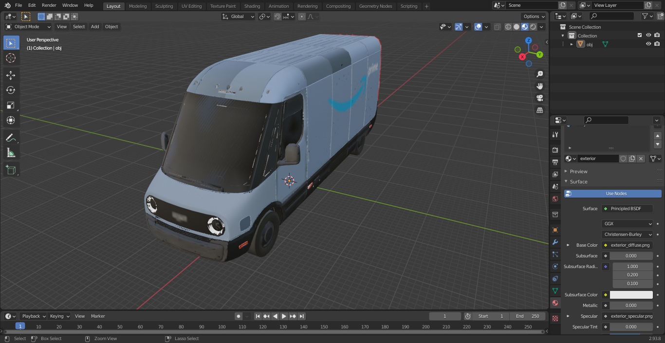This screenshot has width=665, height=343.
Task: Disable obj in renders camera icon
Action: [657, 44]
